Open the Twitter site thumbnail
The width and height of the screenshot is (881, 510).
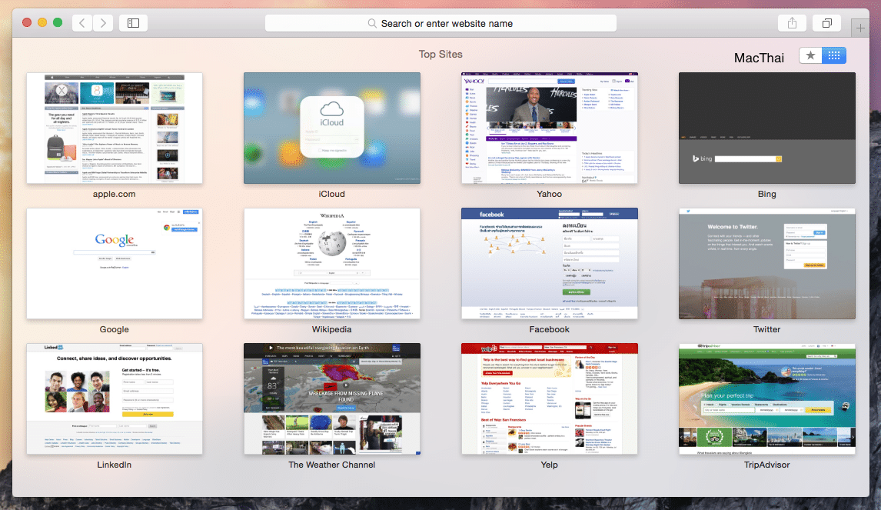click(767, 263)
